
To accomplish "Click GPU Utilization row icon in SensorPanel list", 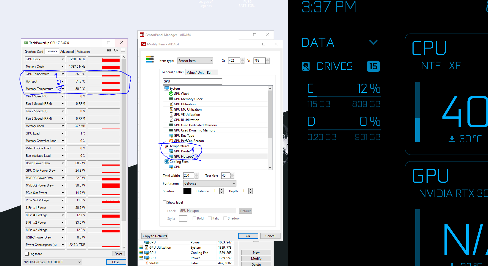I will (x=147, y=247).
